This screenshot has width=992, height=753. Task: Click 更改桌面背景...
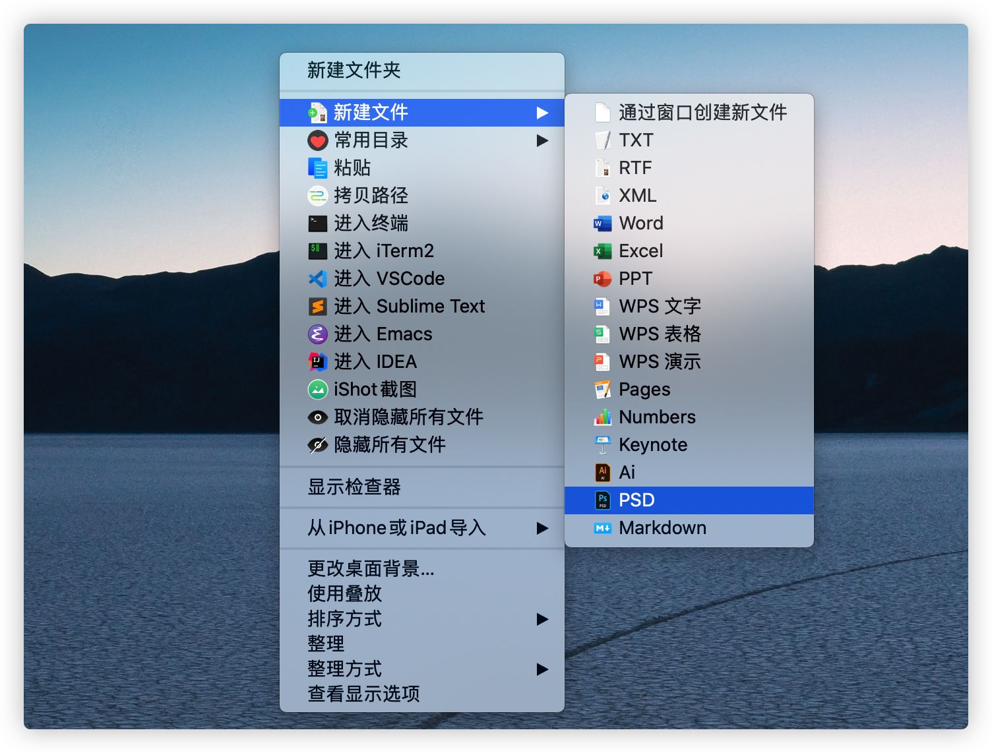tap(369, 568)
